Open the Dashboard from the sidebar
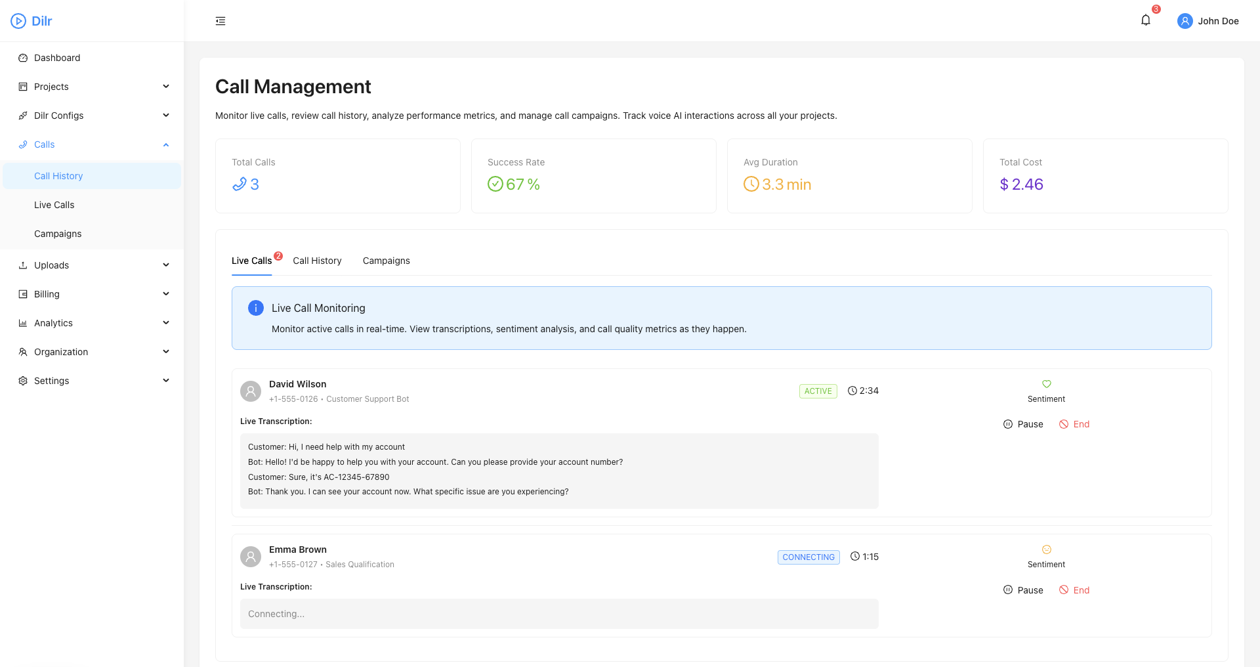Viewport: 1260px width, 667px height. pos(58,58)
